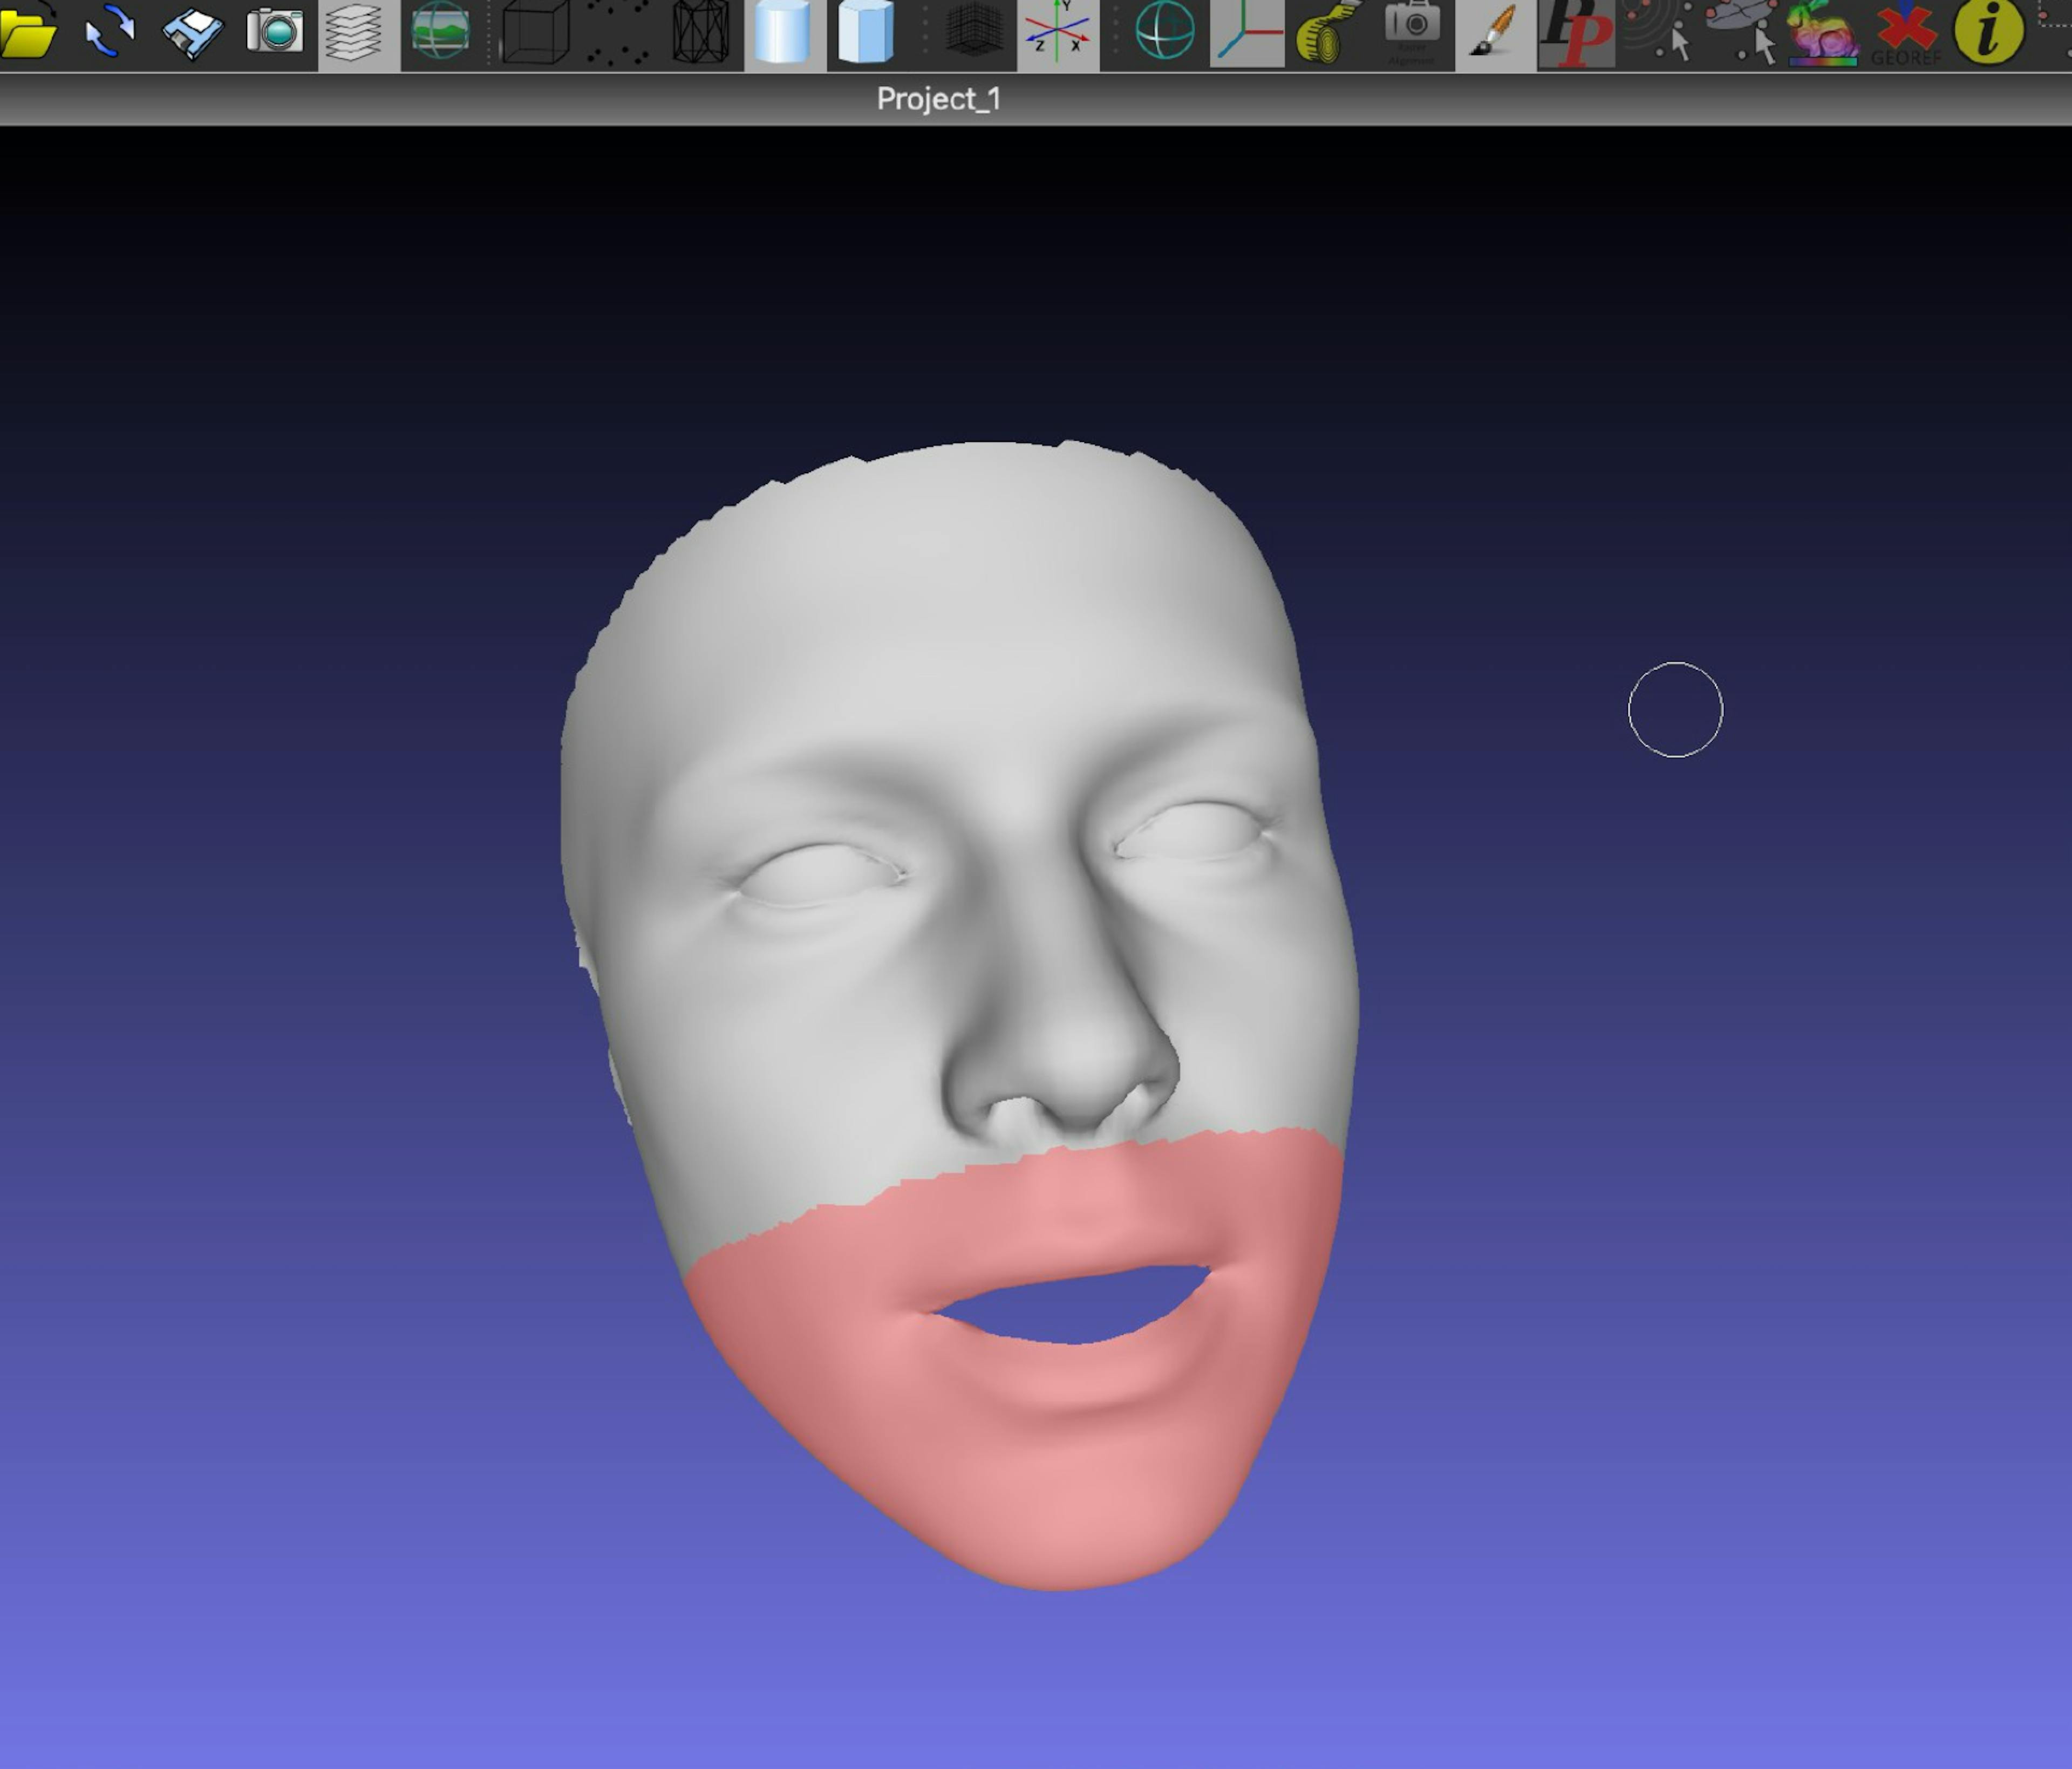The height and width of the screenshot is (1769, 2072).
Task: Open the quality mapper rainbow bunny icon
Action: click(x=1823, y=34)
